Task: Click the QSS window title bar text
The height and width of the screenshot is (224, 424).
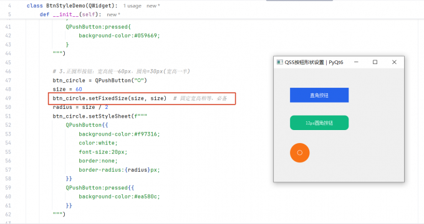Action: point(314,62)
